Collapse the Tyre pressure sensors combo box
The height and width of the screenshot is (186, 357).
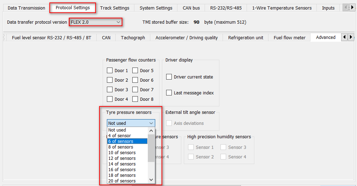pos(151,123)
